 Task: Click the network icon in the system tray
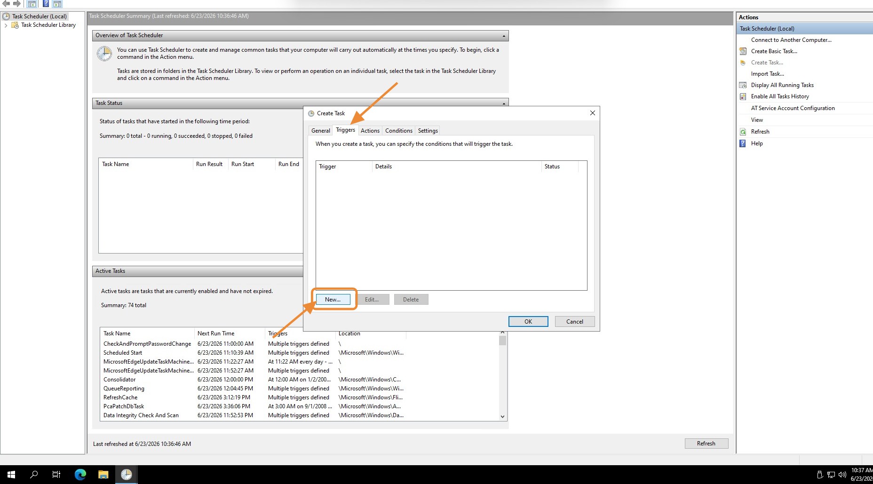click(831, 475)
